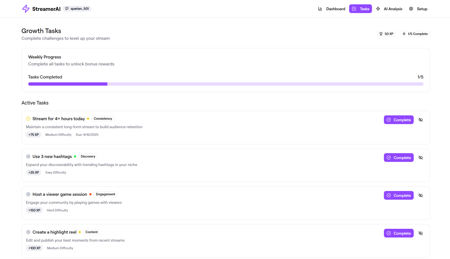The image size is (450, 259).
Task: Click the Easy Difficulty label
Action: click(x=56, y=173)
